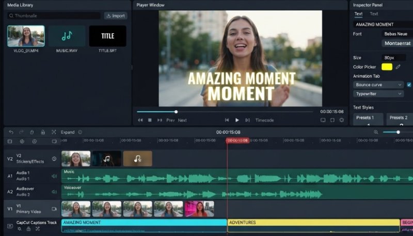Viewport: 413px width, 236px height.
Task: Toggle V1 Primary Video camera icon
Action: 54,209
